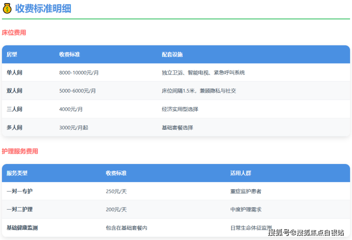This screenshot has height=240, width=352.
Task: Select the 一对二护理 service row
Action: point(20,210)
